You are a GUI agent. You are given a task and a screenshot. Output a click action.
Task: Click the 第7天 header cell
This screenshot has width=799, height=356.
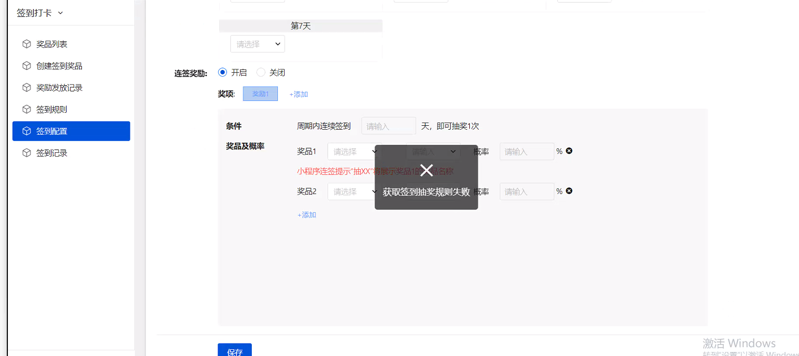tap(300, 26)
